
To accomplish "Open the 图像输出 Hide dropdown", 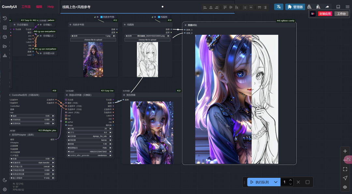I will [x=90, y=148].
